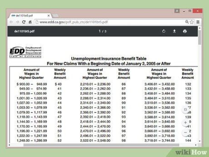Bookmark this page with the star icon
This screenshot has width=209, height=157.
click(x=192, y=22)
